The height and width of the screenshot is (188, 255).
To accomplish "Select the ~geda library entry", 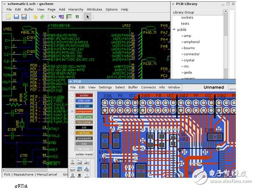I will 186,72.
